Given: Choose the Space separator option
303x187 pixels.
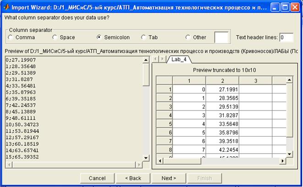Looking at the screenshot, I should tap(55, 37).
